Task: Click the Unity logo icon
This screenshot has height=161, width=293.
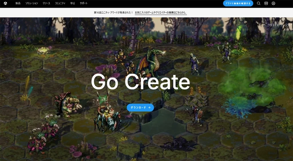Action: pos(5,3)
